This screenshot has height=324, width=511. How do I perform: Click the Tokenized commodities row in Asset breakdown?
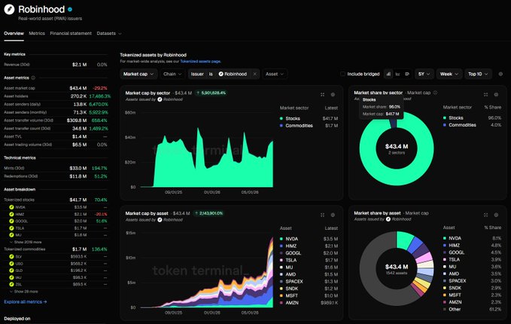coord(56,249)
